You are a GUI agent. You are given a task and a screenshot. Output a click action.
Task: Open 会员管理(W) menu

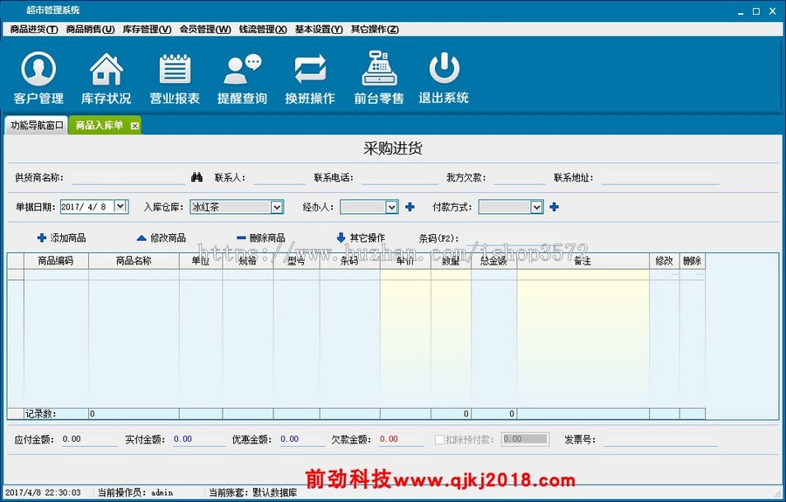205,30
